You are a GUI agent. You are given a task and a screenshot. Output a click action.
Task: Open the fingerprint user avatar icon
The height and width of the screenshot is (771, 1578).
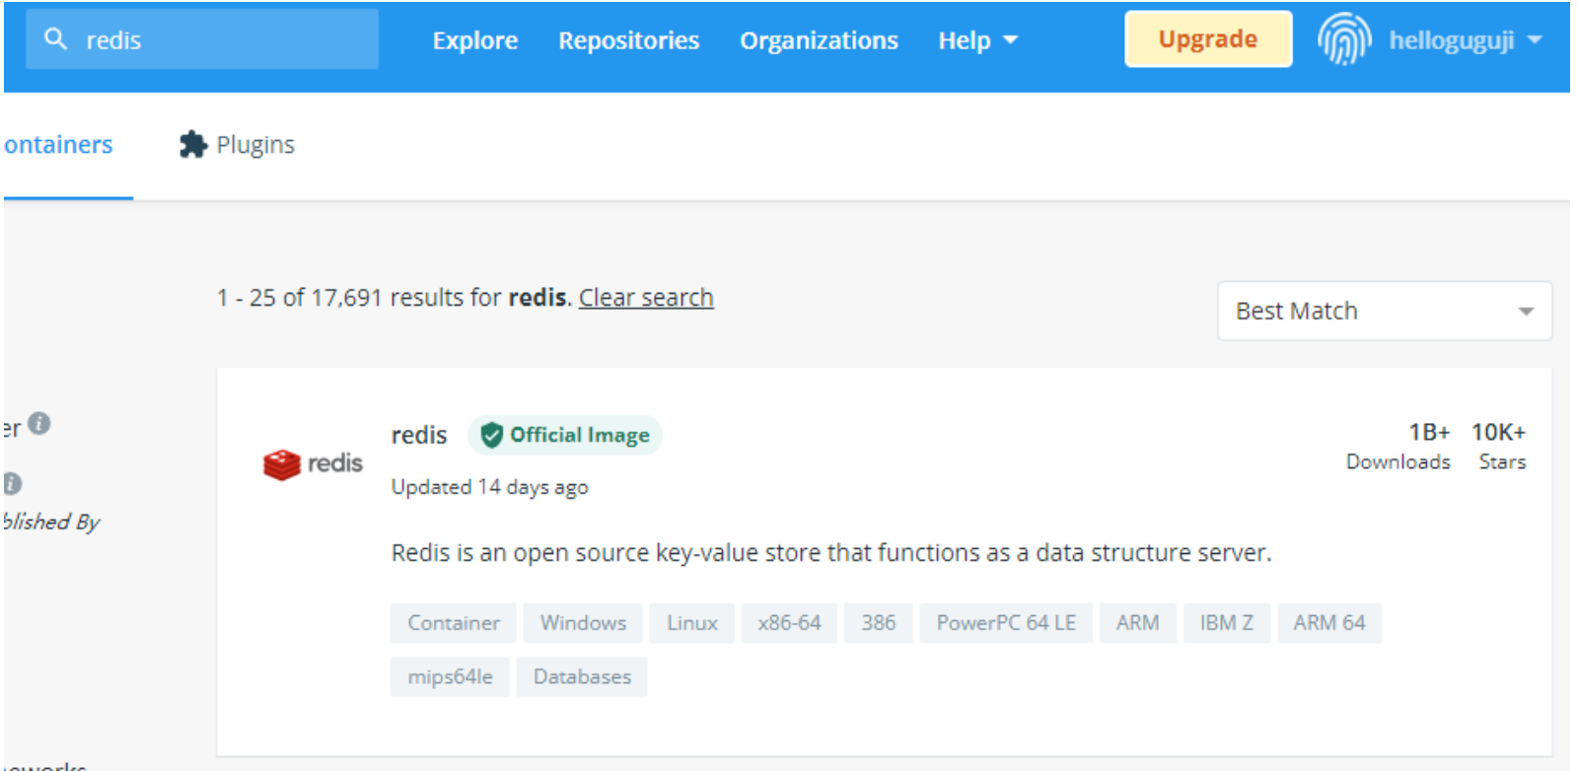1344,39
